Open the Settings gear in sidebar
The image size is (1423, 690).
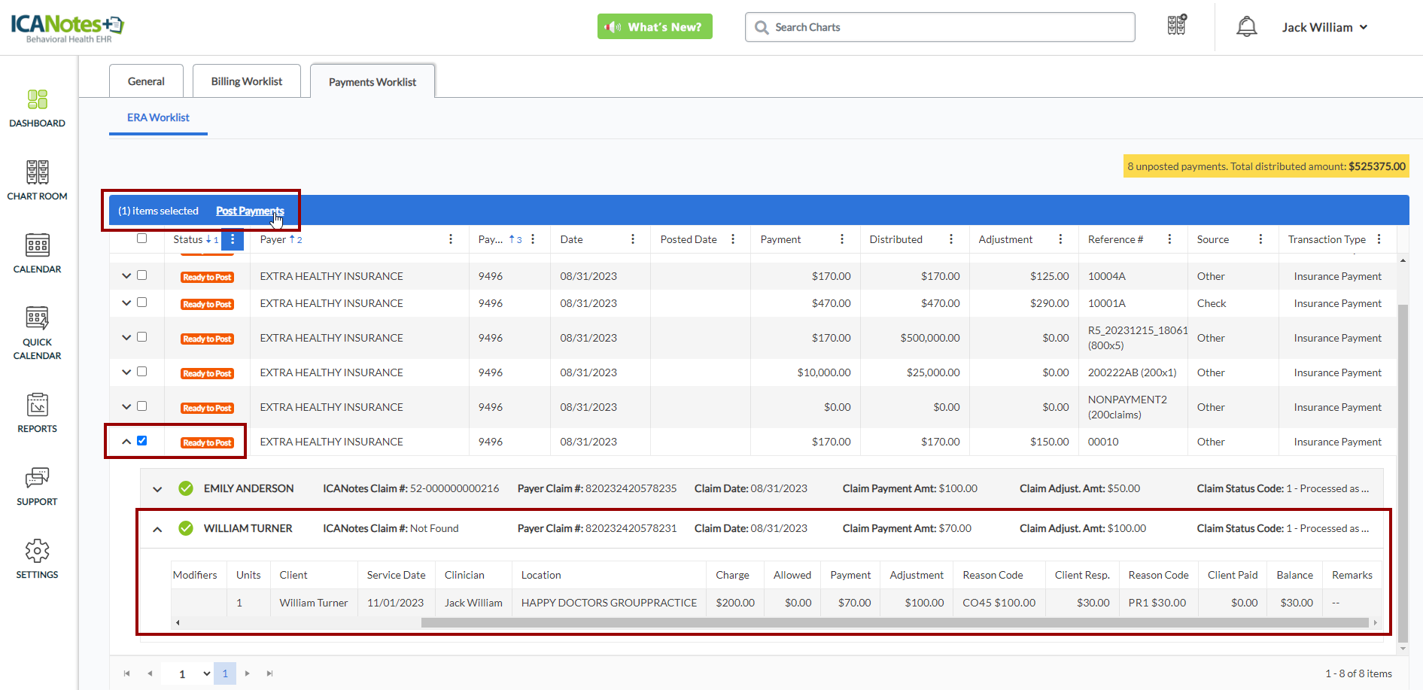pos(37,559)
